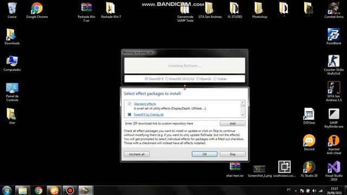The height and width of the screenshot is (195, 347).
Task: Launch the PointBlank shortcut
Action: [x=334, y=36]
